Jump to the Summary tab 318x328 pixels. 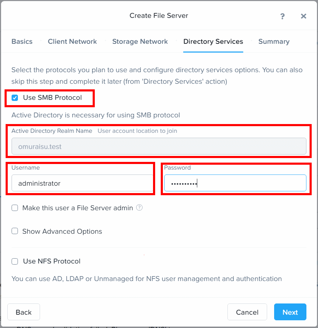coord(274,41)
